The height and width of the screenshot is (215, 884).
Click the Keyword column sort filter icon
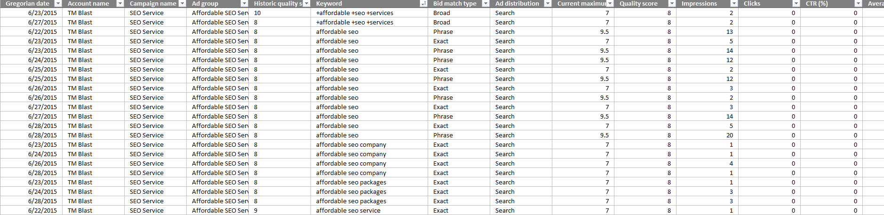coord(423,3)
